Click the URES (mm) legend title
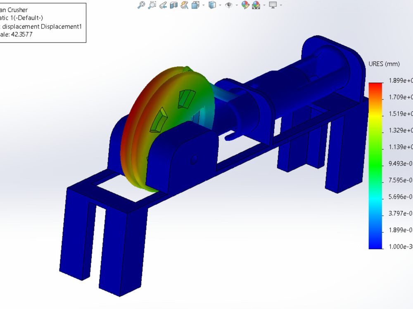This screenshot has width=413, height=309. coord(385,64)
